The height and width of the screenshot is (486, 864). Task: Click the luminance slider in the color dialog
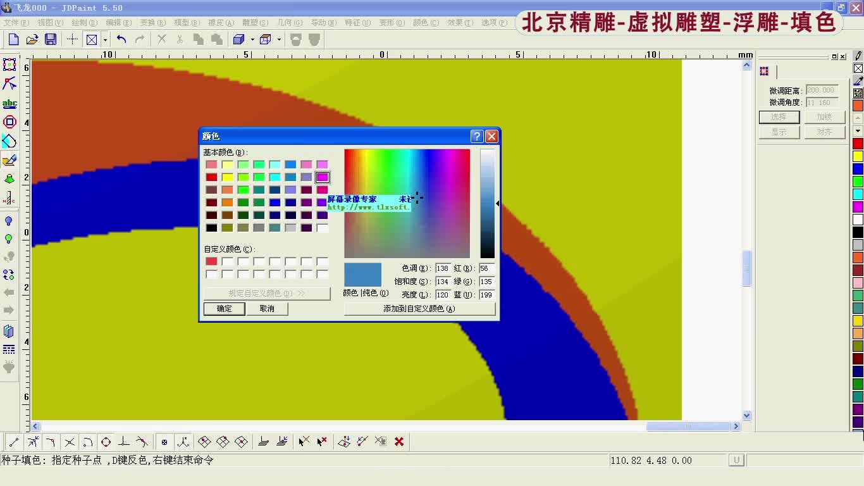pyautogui.click(x=488, y=202)
